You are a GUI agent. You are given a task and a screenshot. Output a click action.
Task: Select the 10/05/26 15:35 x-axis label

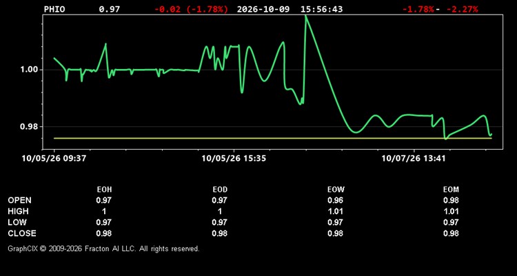(234, 159)
